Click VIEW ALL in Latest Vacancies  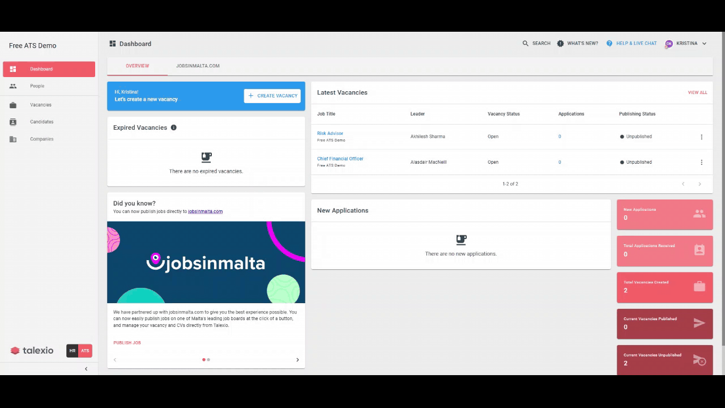point(697,92)
